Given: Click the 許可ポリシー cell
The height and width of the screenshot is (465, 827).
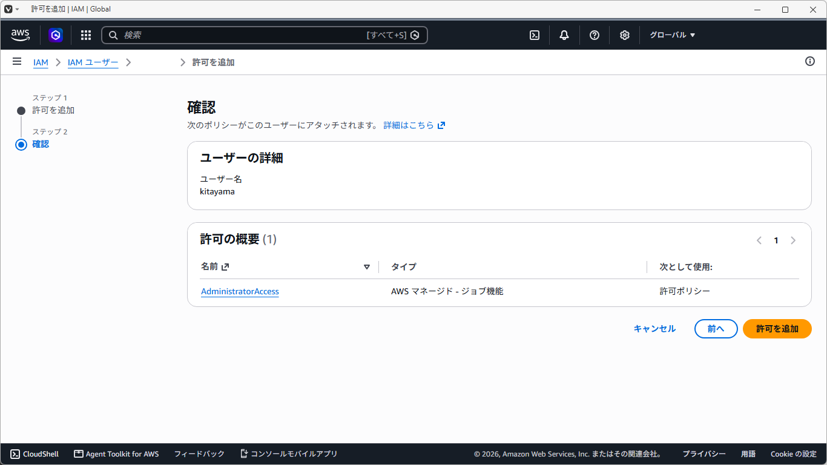Looking at the screenshot, I should 685,291.
